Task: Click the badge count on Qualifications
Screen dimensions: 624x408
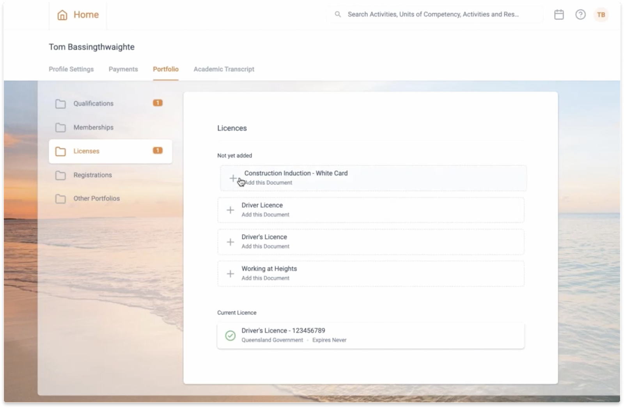Action: 158,103
